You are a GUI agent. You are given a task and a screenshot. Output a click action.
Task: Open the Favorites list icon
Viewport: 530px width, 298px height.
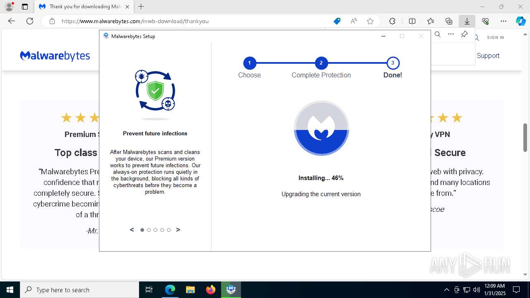coord(431,21)
